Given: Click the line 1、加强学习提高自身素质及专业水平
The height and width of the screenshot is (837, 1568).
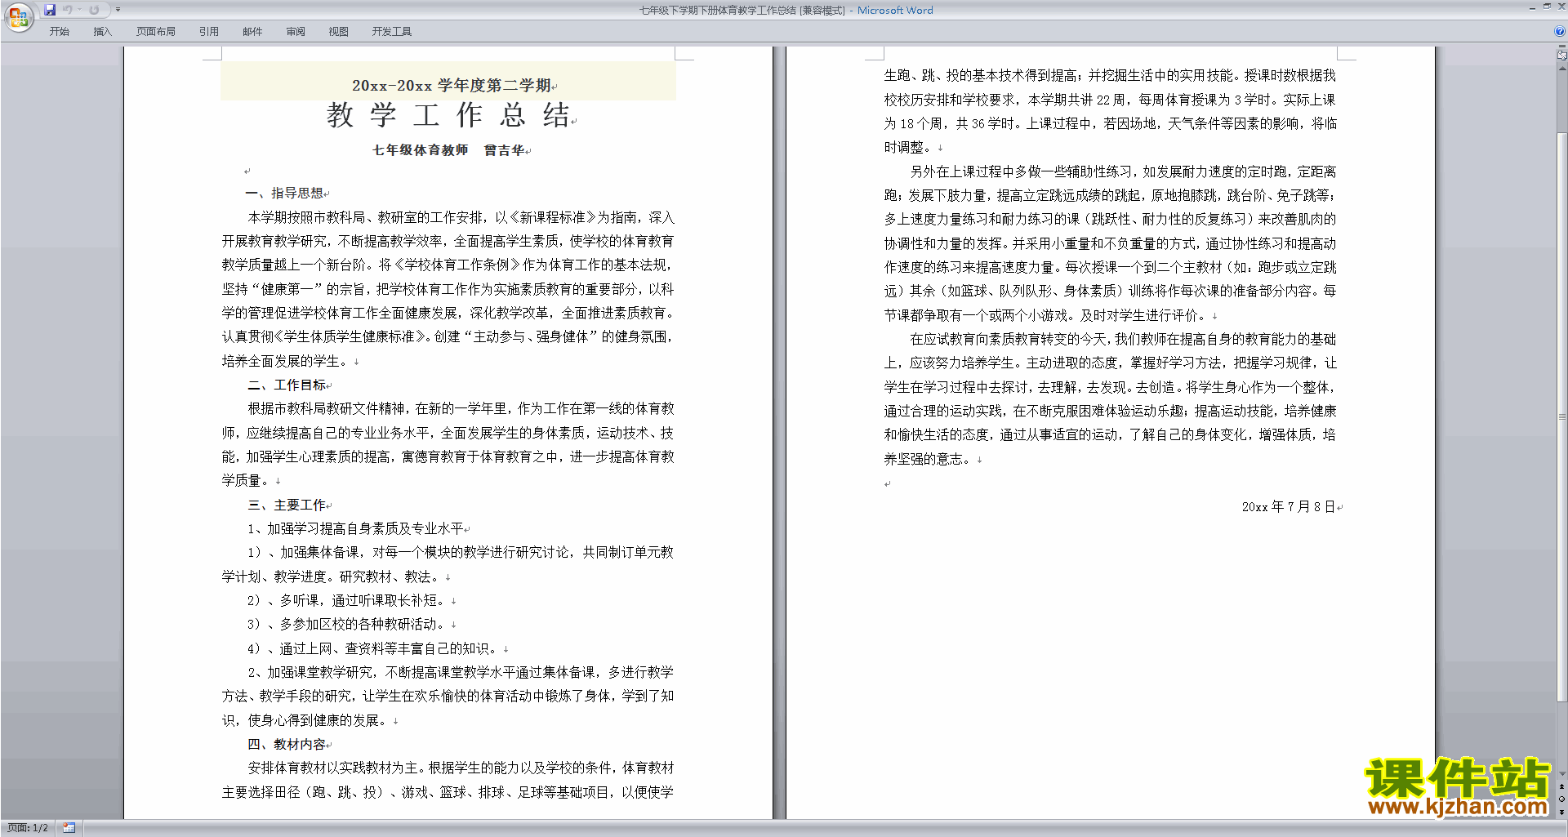Looking at the screenshot, I should [x=355, y=528].
